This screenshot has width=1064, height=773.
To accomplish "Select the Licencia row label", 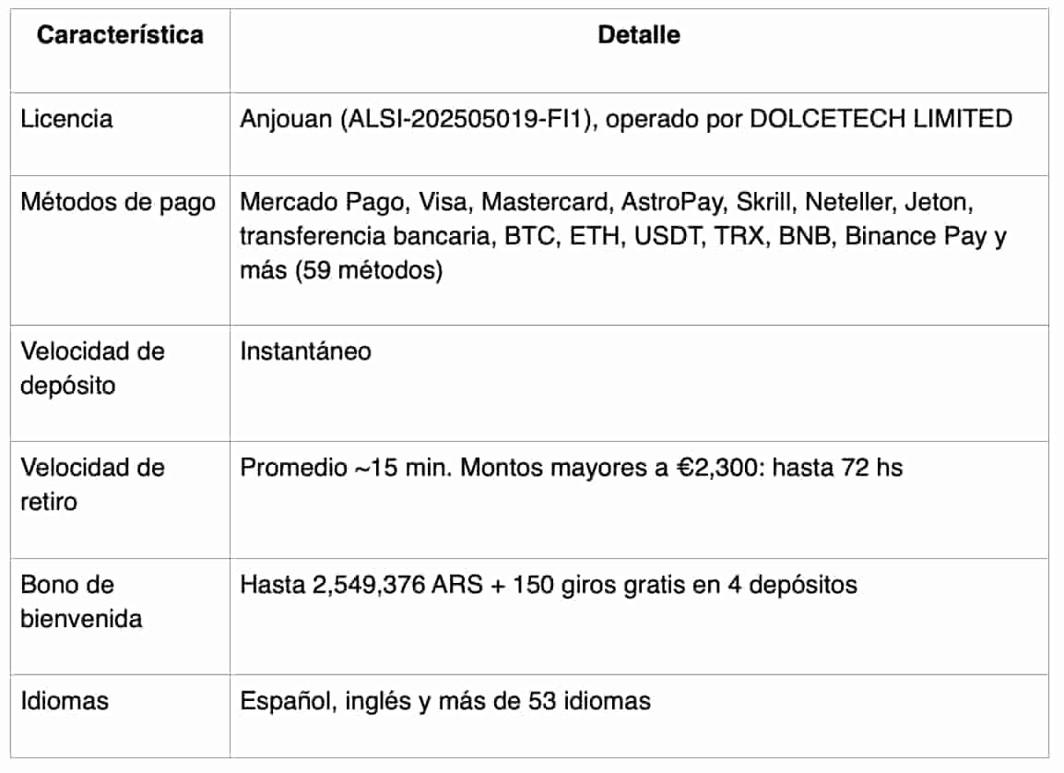I will (66, 119).
